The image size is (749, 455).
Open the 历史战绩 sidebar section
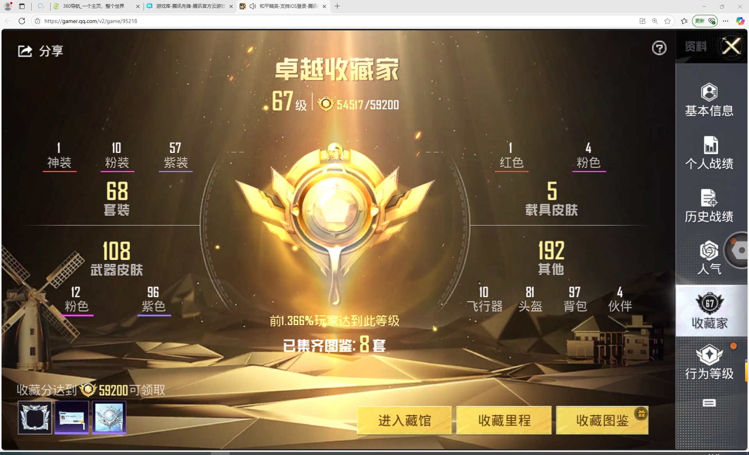point(709,206)
